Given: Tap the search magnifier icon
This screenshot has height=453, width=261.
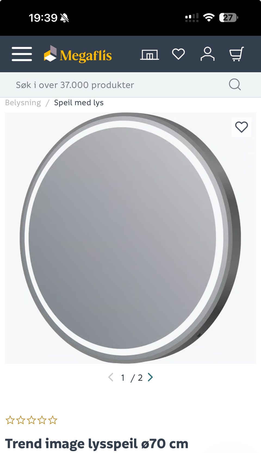Looking at the screenshot, I should [x=235, y=85].
